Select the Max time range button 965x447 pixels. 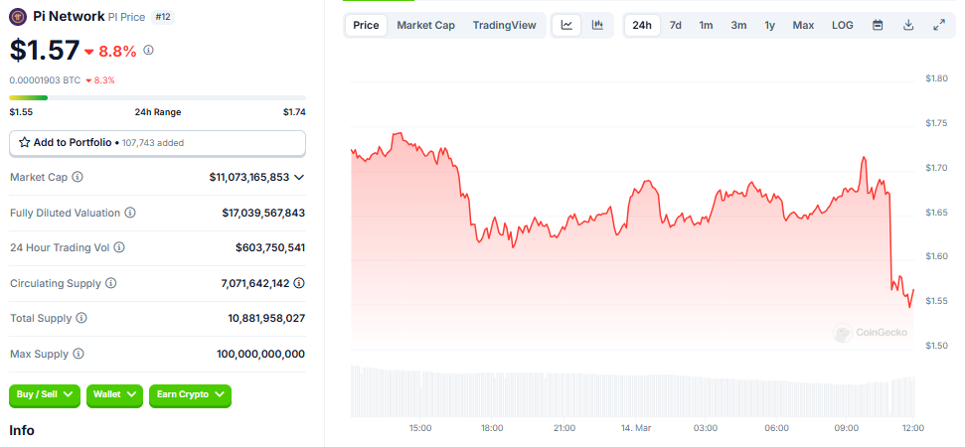click(803, 25)
